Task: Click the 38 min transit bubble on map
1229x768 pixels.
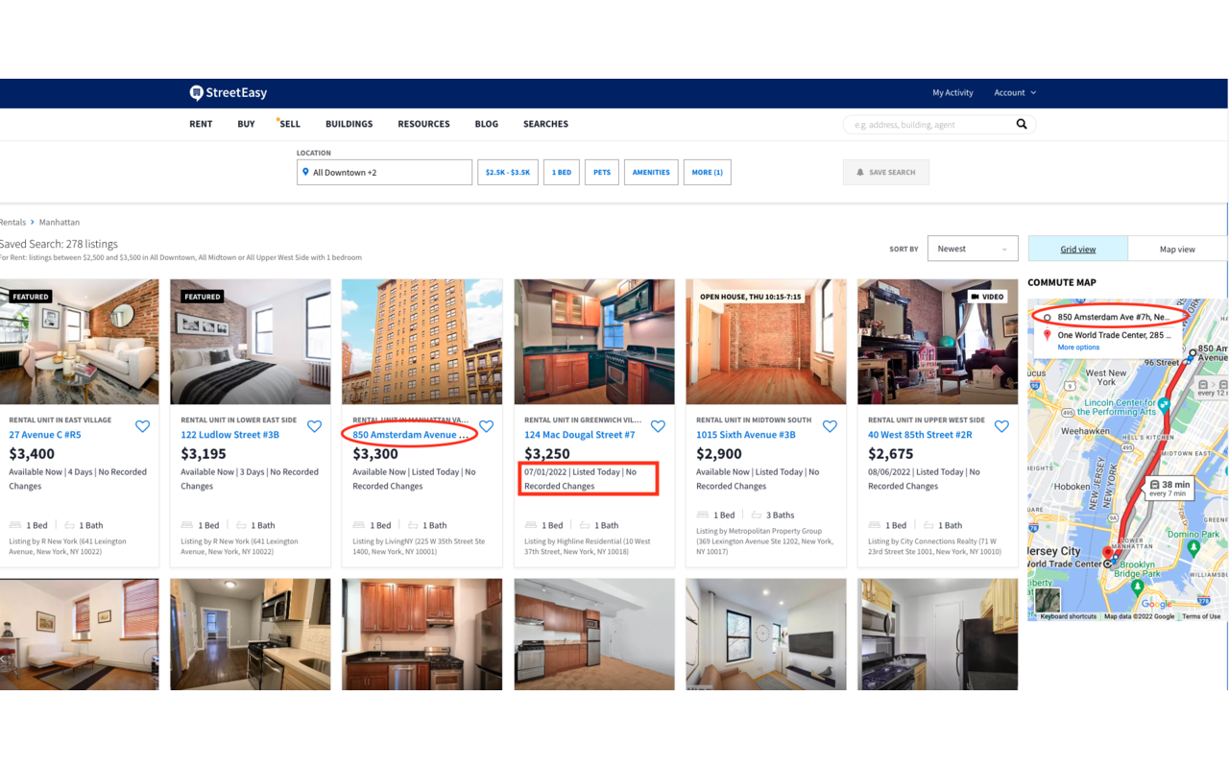Action: (1169, 489)
